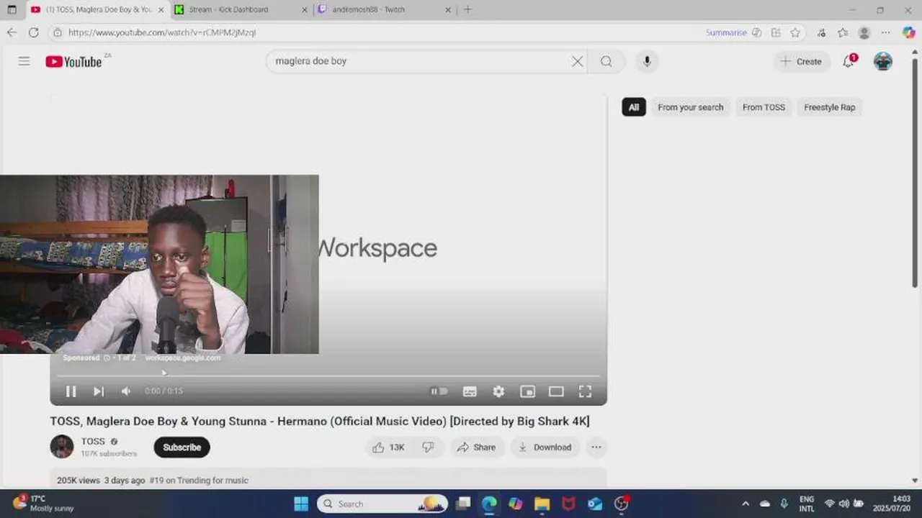The height and width of the screenshot is (518, 922).
Task: Click the taskbar Search box
Action: [x=382, y=504]
